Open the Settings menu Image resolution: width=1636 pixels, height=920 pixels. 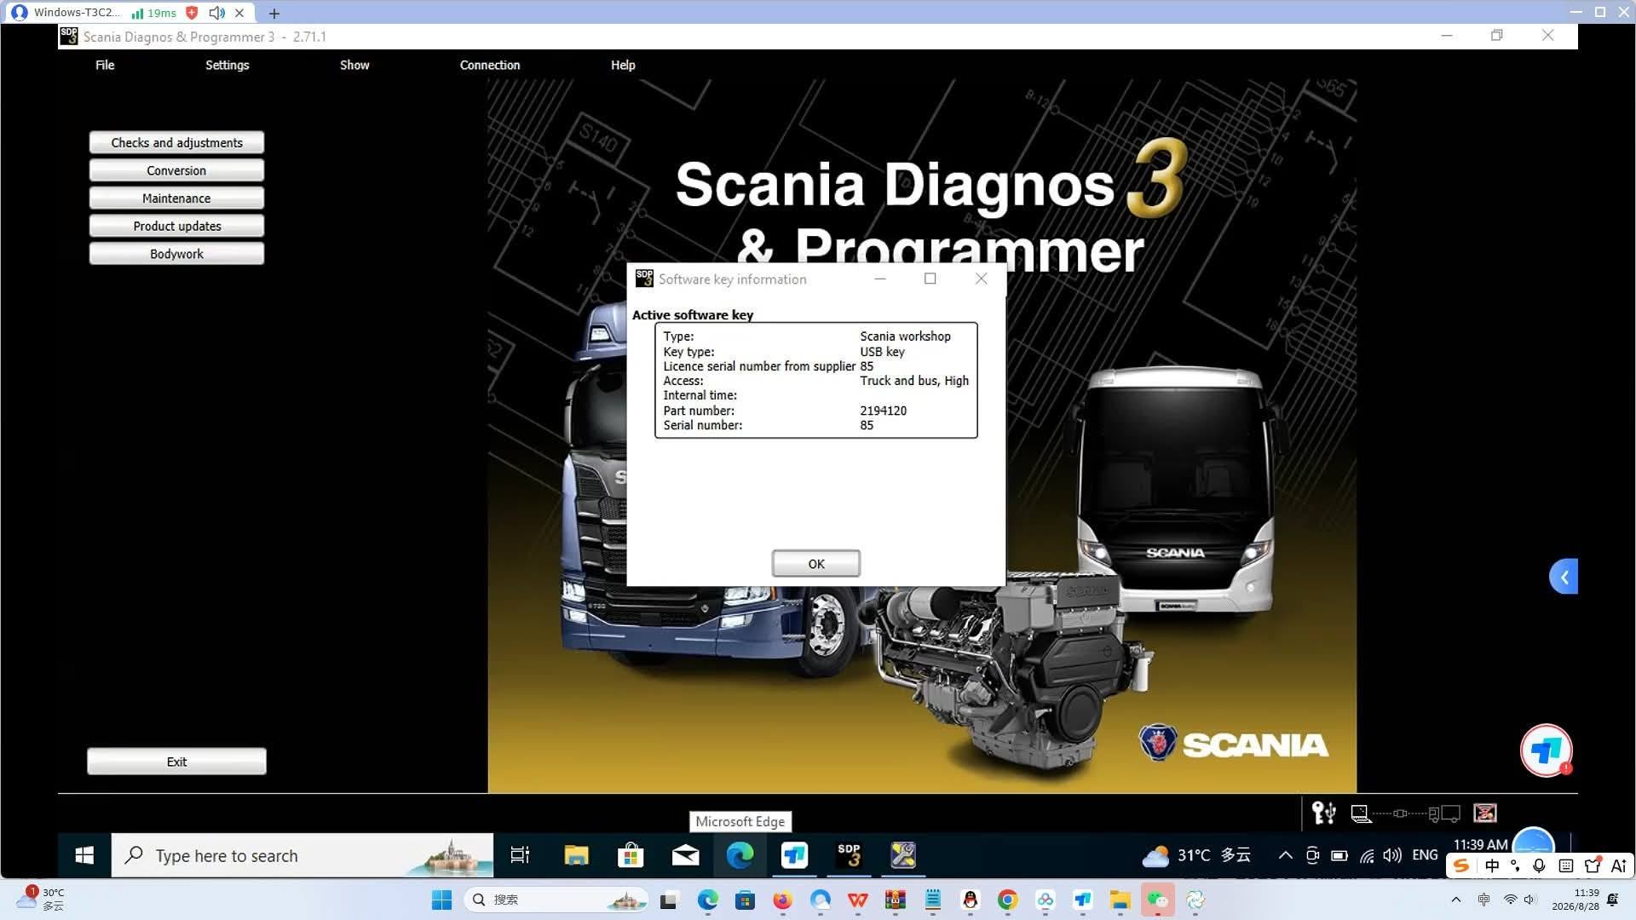(x=227, y=65)
